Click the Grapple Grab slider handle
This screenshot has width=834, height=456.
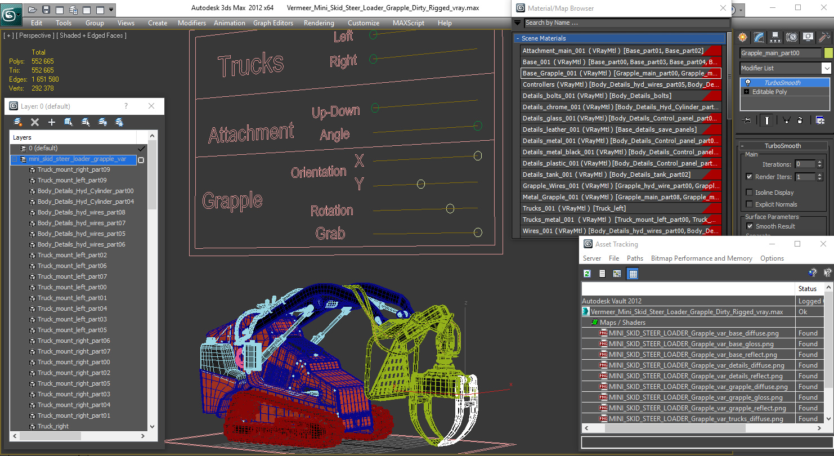478,233
